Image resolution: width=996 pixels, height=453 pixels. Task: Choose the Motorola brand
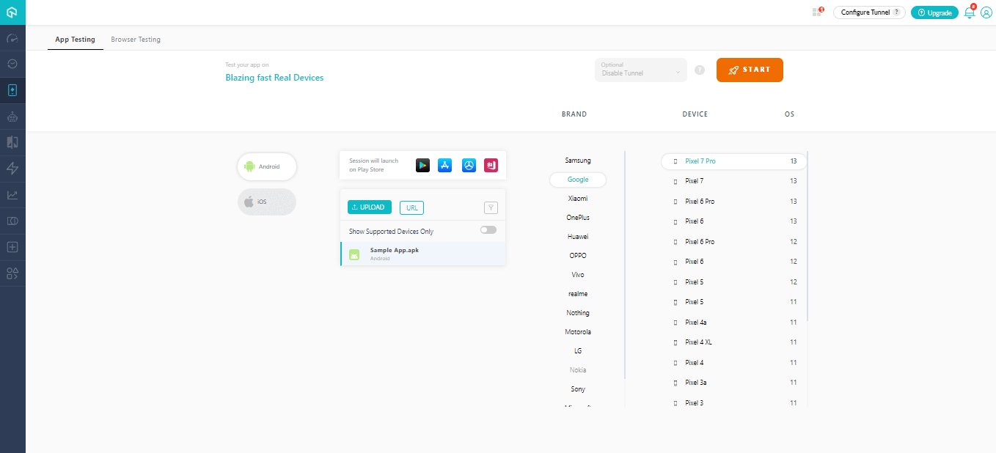(x=578, y=332)
